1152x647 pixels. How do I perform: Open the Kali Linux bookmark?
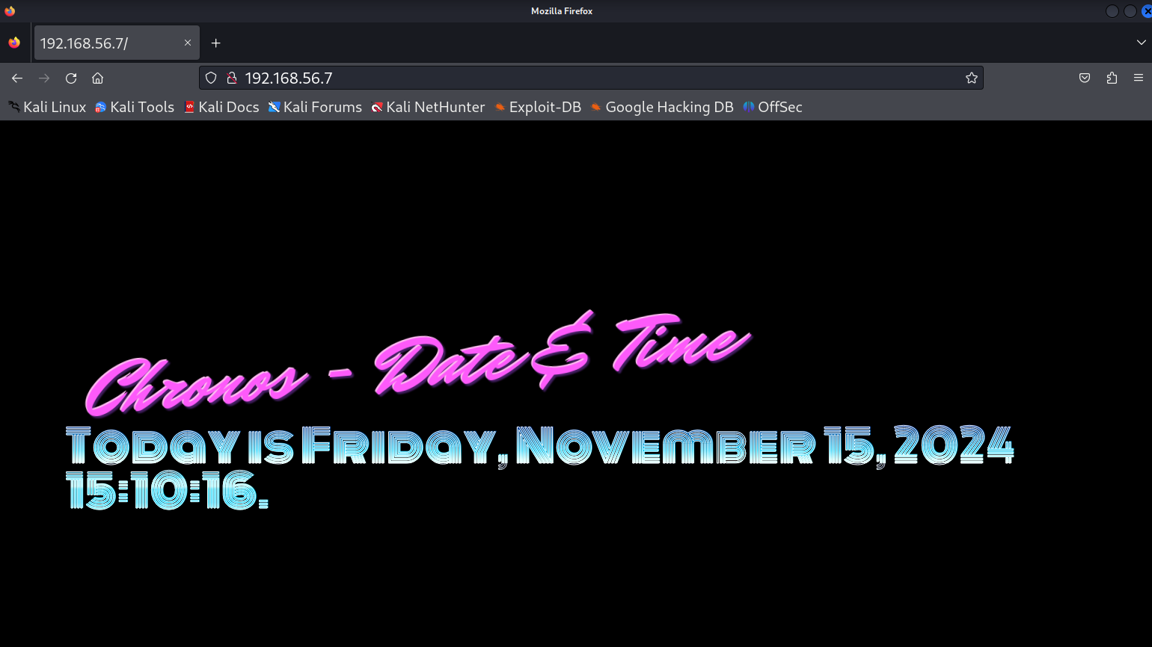tap(47, 108)
